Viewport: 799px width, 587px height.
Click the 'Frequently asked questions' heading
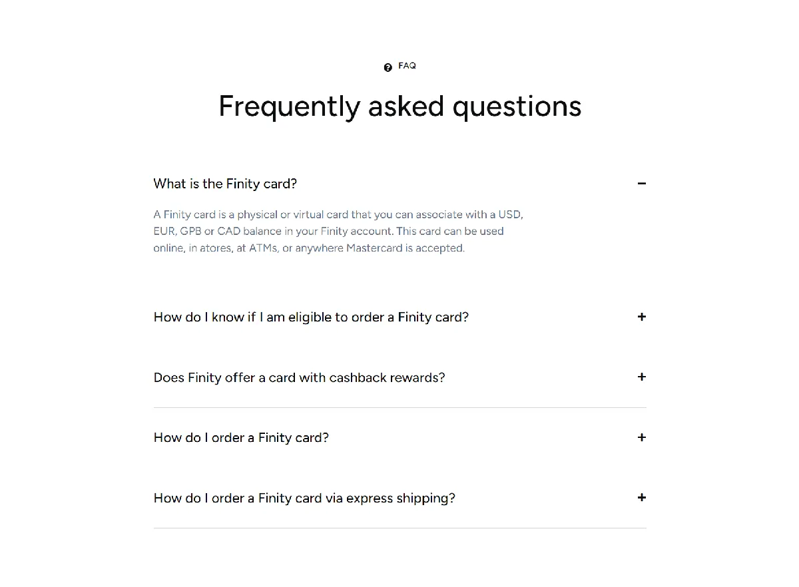(400, 106)
